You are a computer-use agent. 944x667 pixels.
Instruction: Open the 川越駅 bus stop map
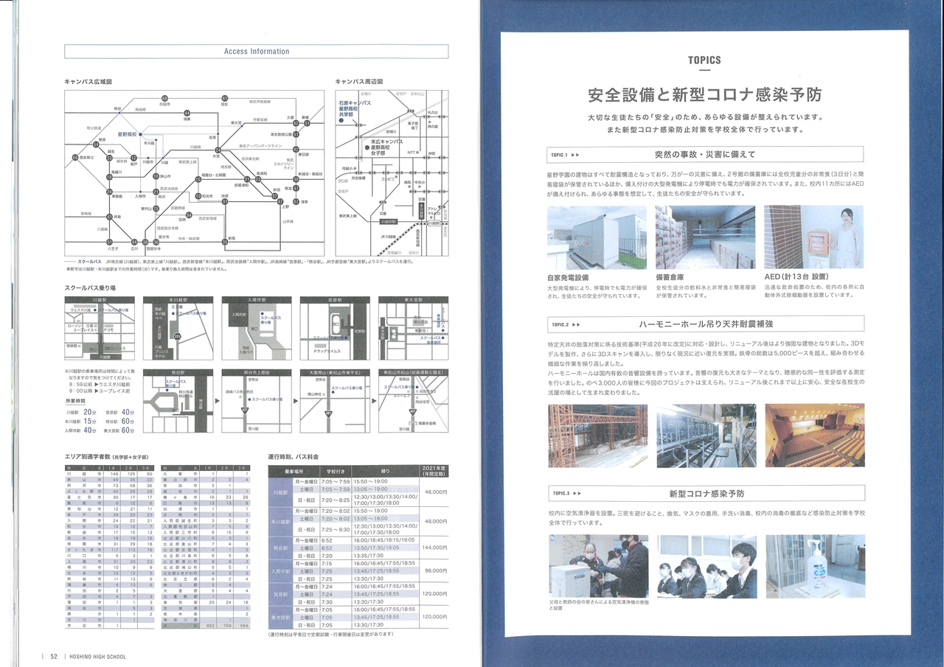pyautogui.click(x=100, y=328)
